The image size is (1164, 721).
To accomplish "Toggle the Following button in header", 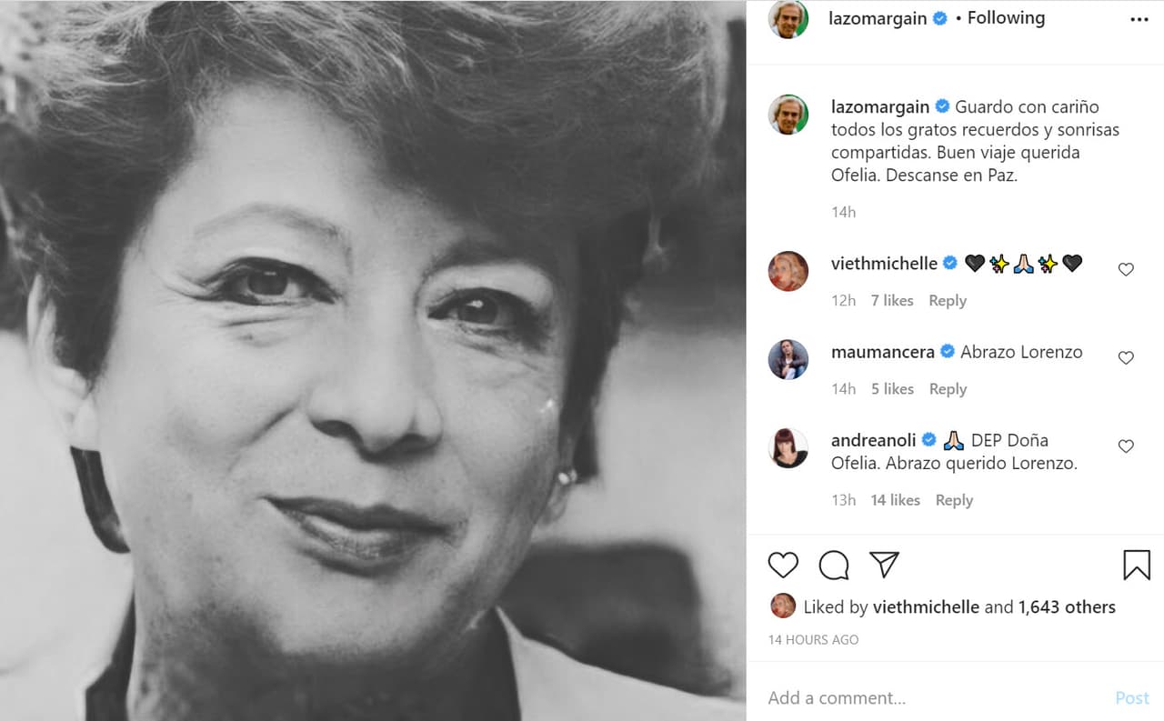I will point(1006,18).
